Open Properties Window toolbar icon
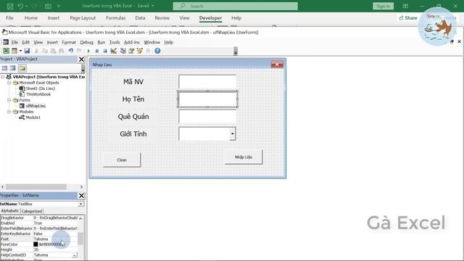Screen dimensions: 464x261 coord(131,51)
